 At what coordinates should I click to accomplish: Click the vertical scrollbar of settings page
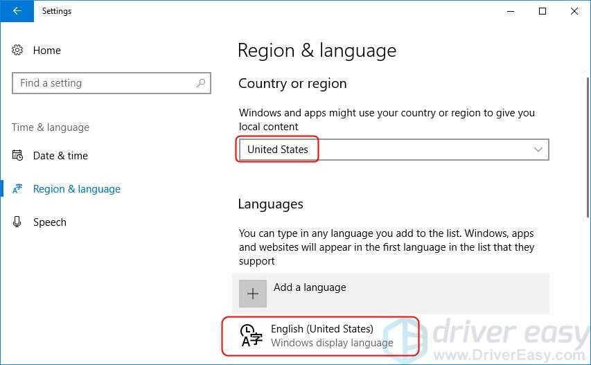point(588,147)
